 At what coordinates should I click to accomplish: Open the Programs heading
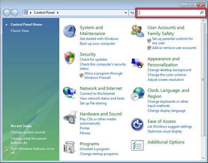coord(89,144)
